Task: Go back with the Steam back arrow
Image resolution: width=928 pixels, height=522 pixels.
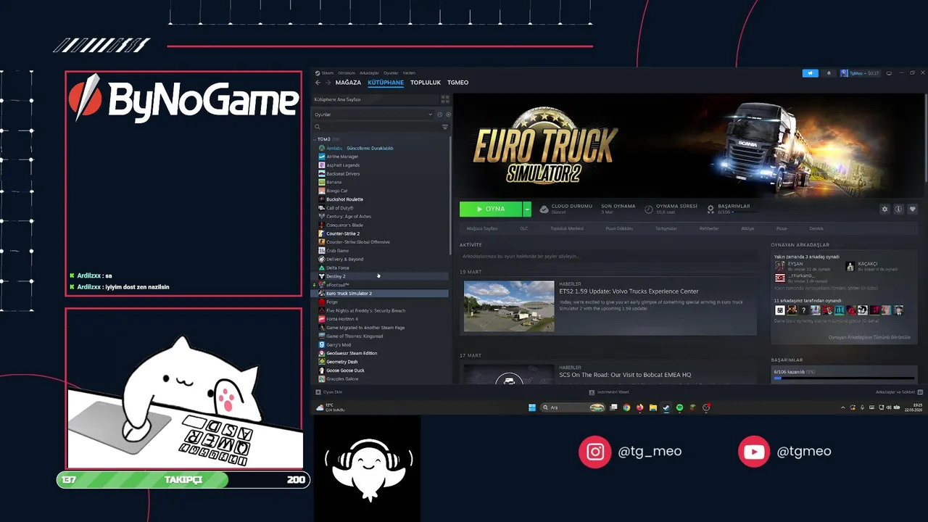Action: coord(318,83)
